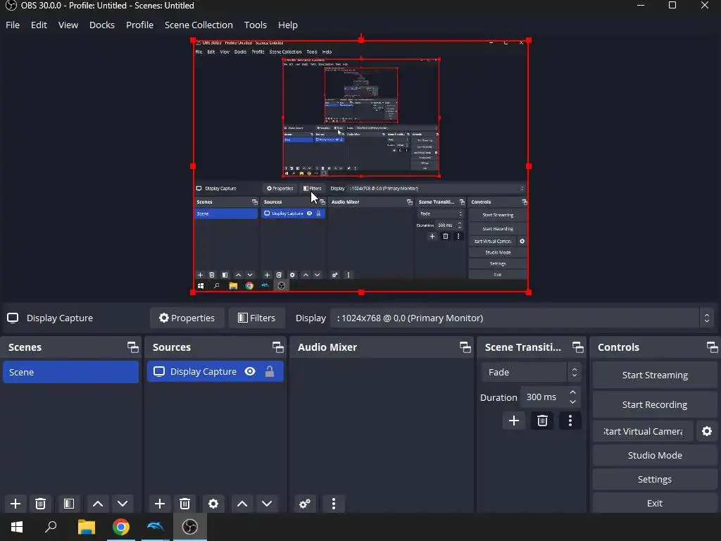The width and height of the screenshot is (721, 541).
Task: Remove scene transition with trash icon
Action: coord(543,421)
